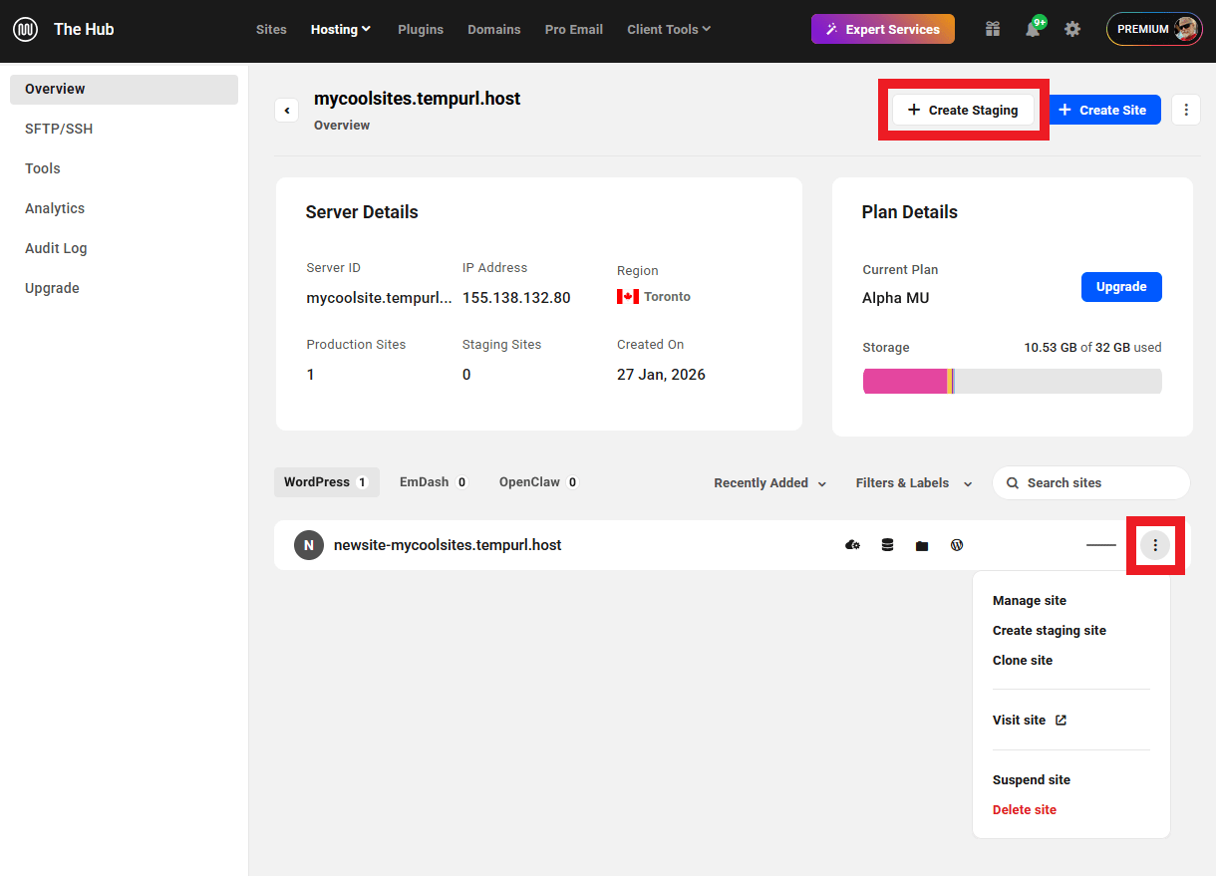
Task: Focus the Search sites input field
Action: [x=1090, y=482]
